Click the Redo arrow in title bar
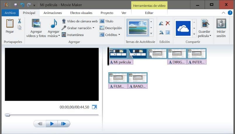Image resolution: width=235 pixels, height=134 pixels. click(29, 5)
